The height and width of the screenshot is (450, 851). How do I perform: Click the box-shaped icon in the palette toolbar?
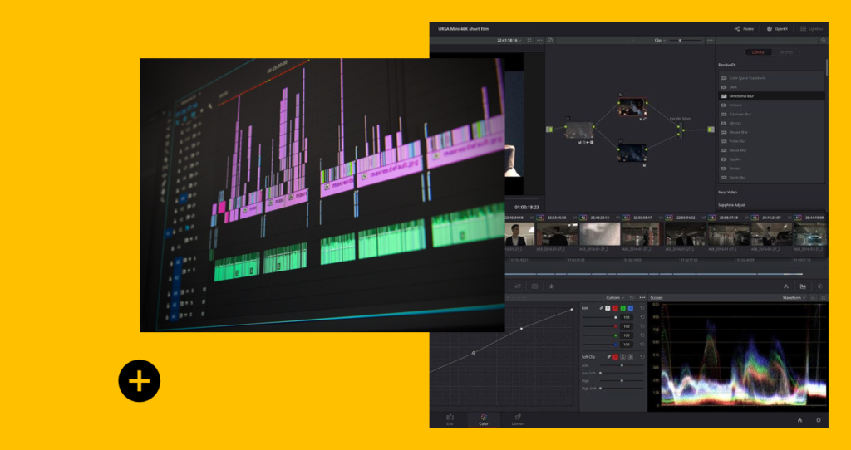click(x=534, y=286)
